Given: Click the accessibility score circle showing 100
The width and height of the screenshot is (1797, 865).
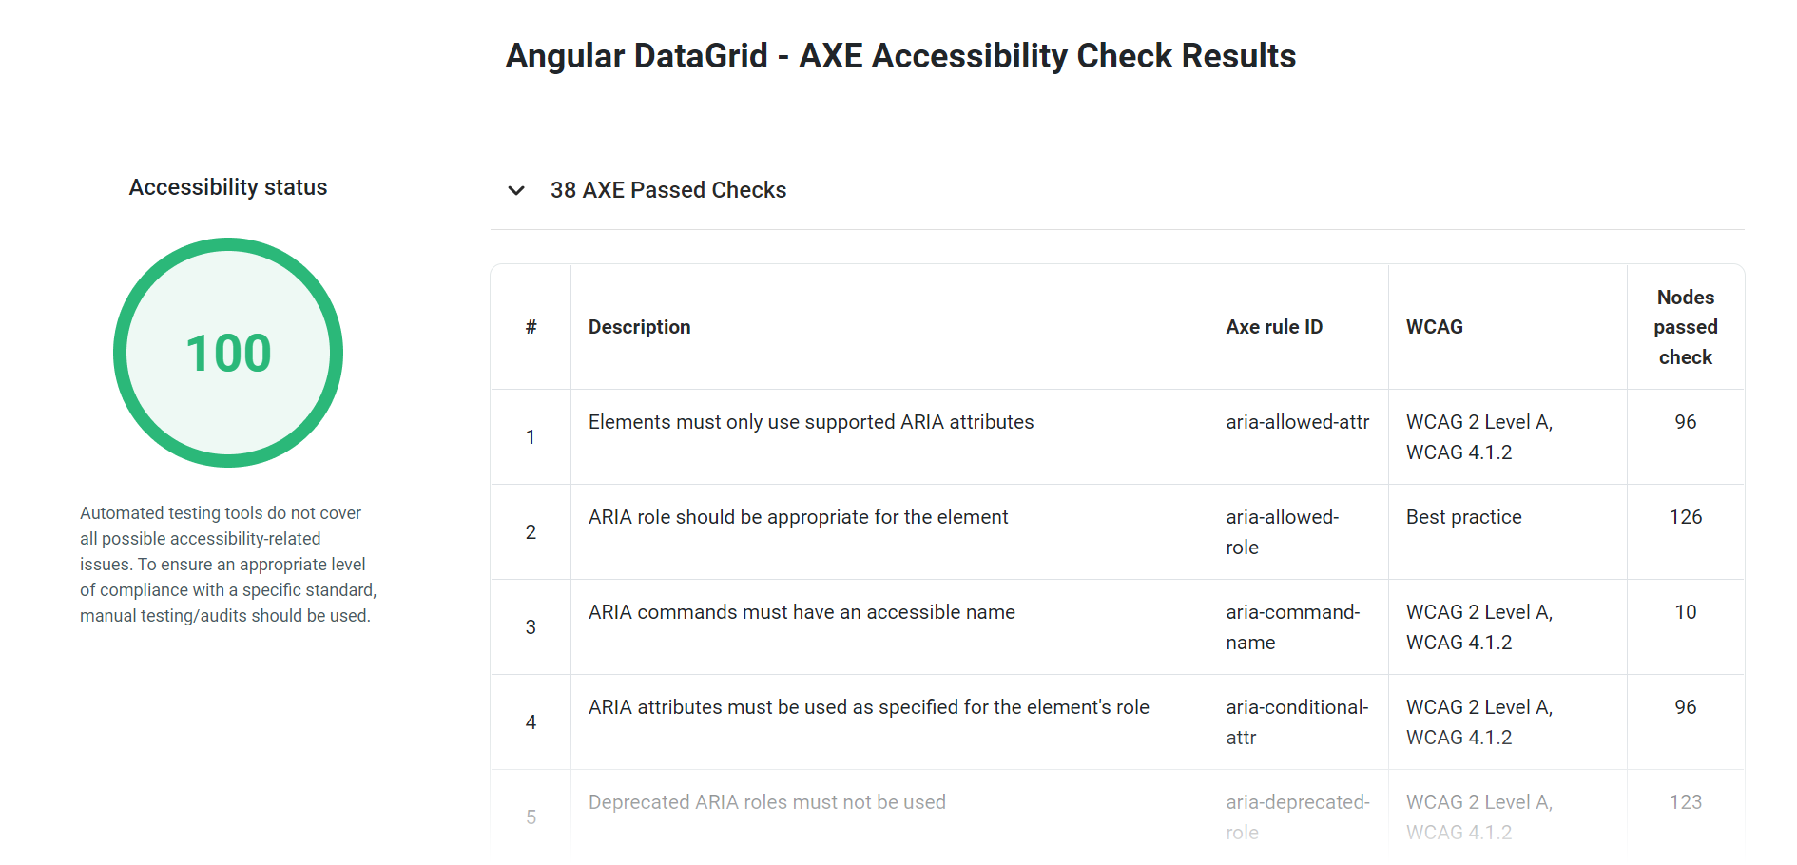Looking at the screenshot, I should click(x=228, y=352).
